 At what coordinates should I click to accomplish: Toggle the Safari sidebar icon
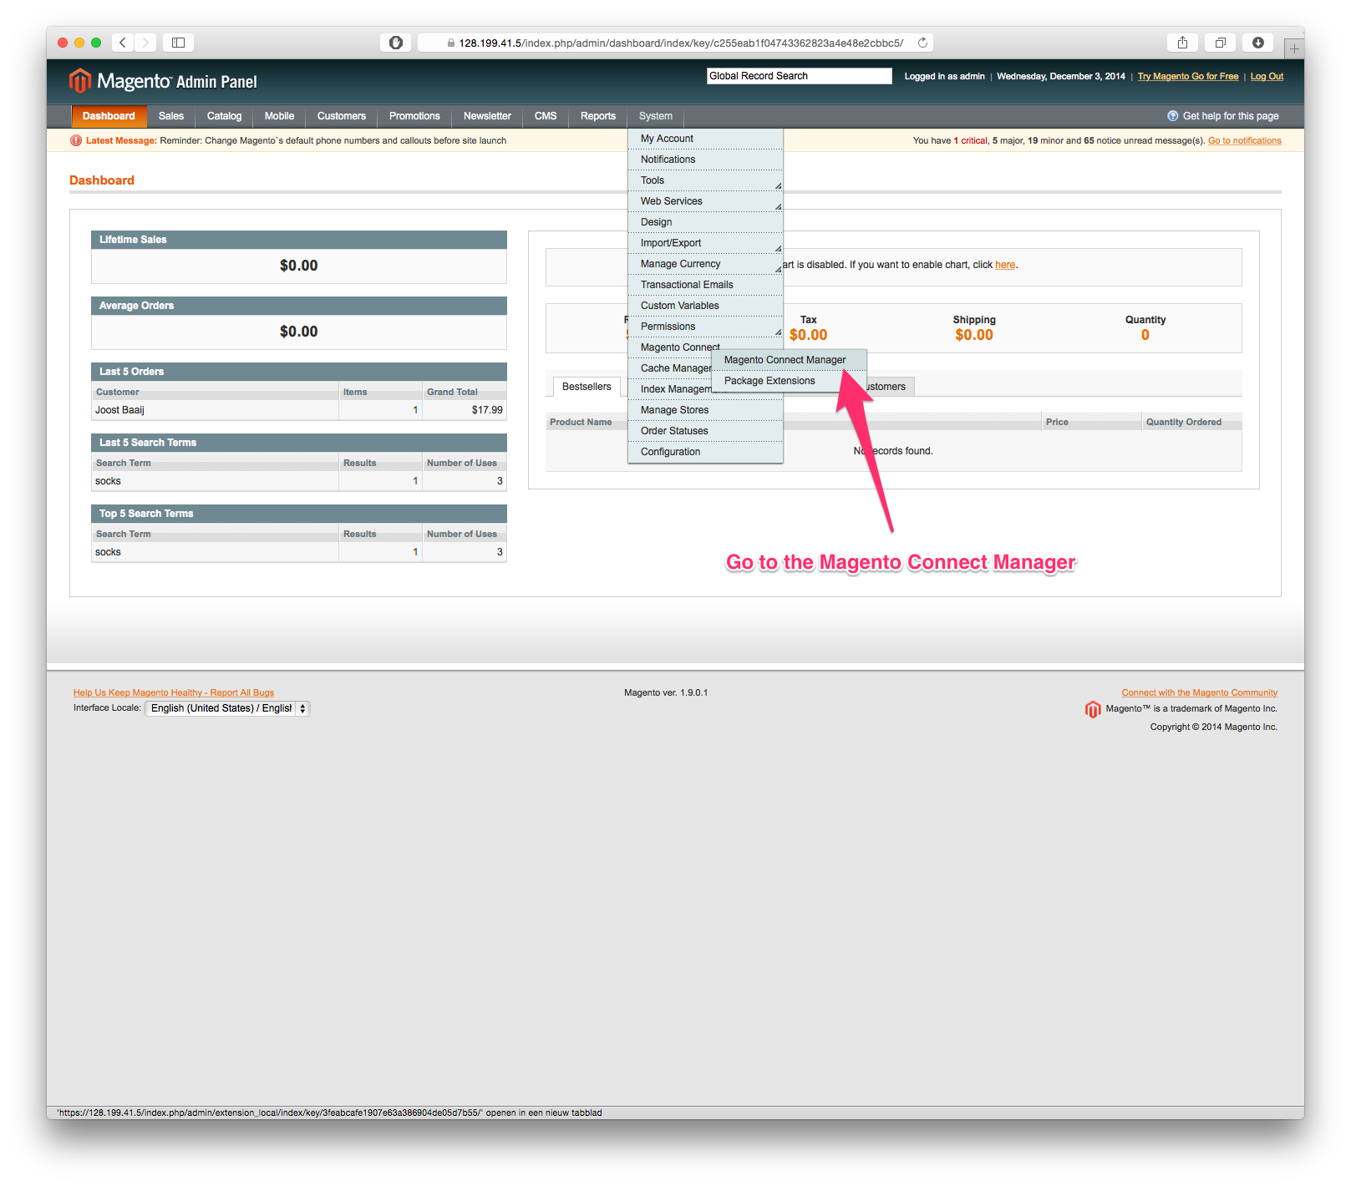pos(178,43)
